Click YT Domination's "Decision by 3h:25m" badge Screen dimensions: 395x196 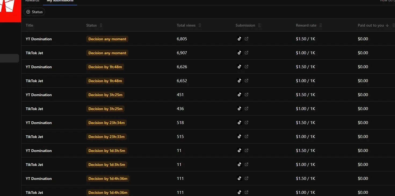[105, 95]
